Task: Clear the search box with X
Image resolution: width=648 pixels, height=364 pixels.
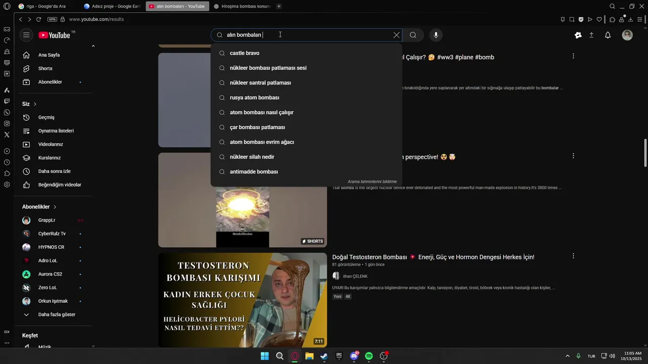Action: pos(396,35)
